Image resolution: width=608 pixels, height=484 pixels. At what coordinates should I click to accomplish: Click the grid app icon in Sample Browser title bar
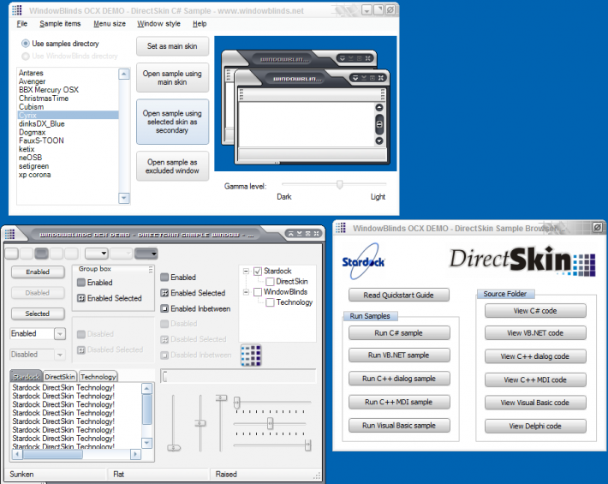[341, 228]
